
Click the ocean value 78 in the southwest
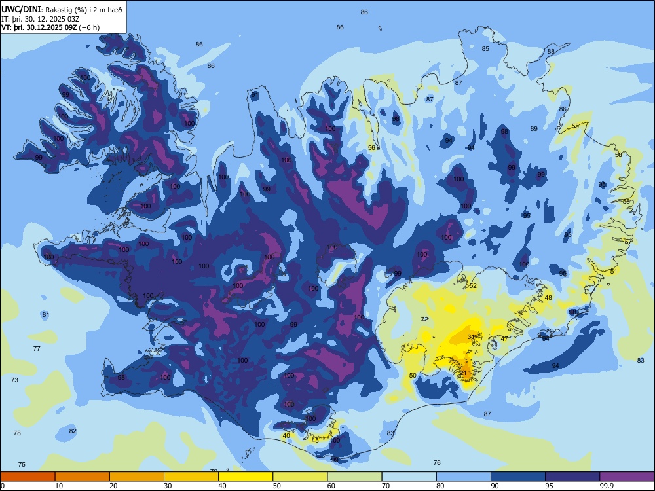[x=17, y=433]
